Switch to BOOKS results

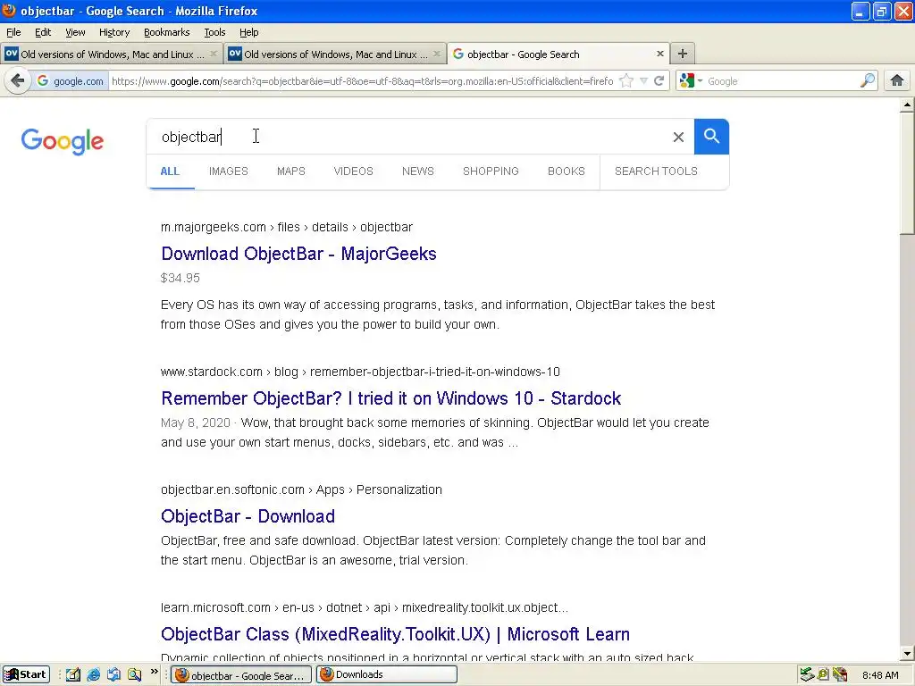(566, 171)
